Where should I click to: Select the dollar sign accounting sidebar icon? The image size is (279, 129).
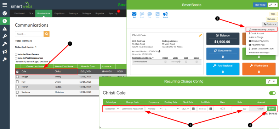(x=5, y=21)
